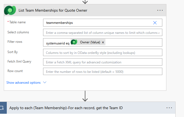184x117 pixels.
Task: Open the ellipsis menu for List Team Memberships
Action: pos(160,11)
